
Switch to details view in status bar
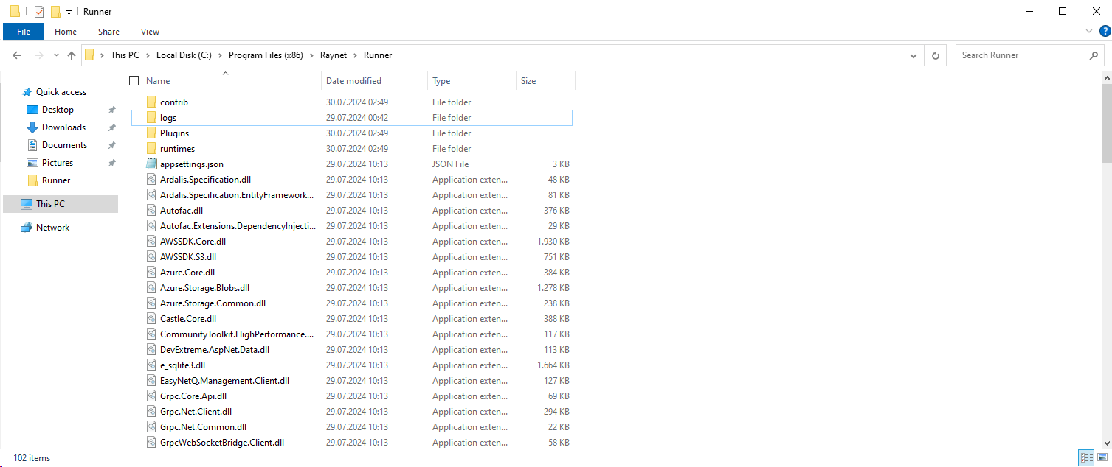[x=1086, y=458]
